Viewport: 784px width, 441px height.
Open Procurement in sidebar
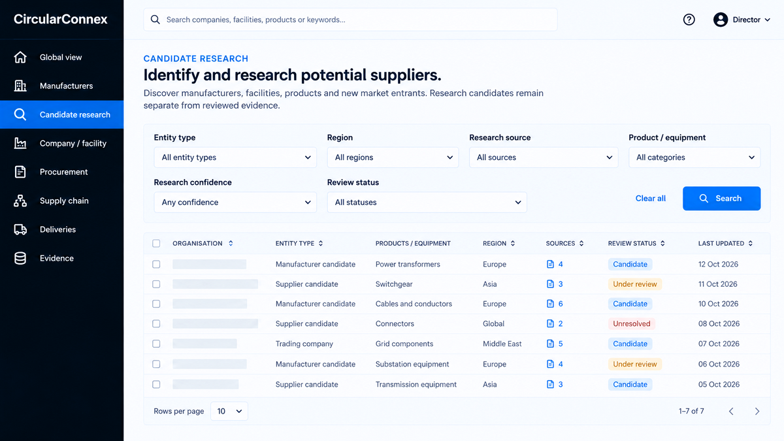click(x=61, y=172)
